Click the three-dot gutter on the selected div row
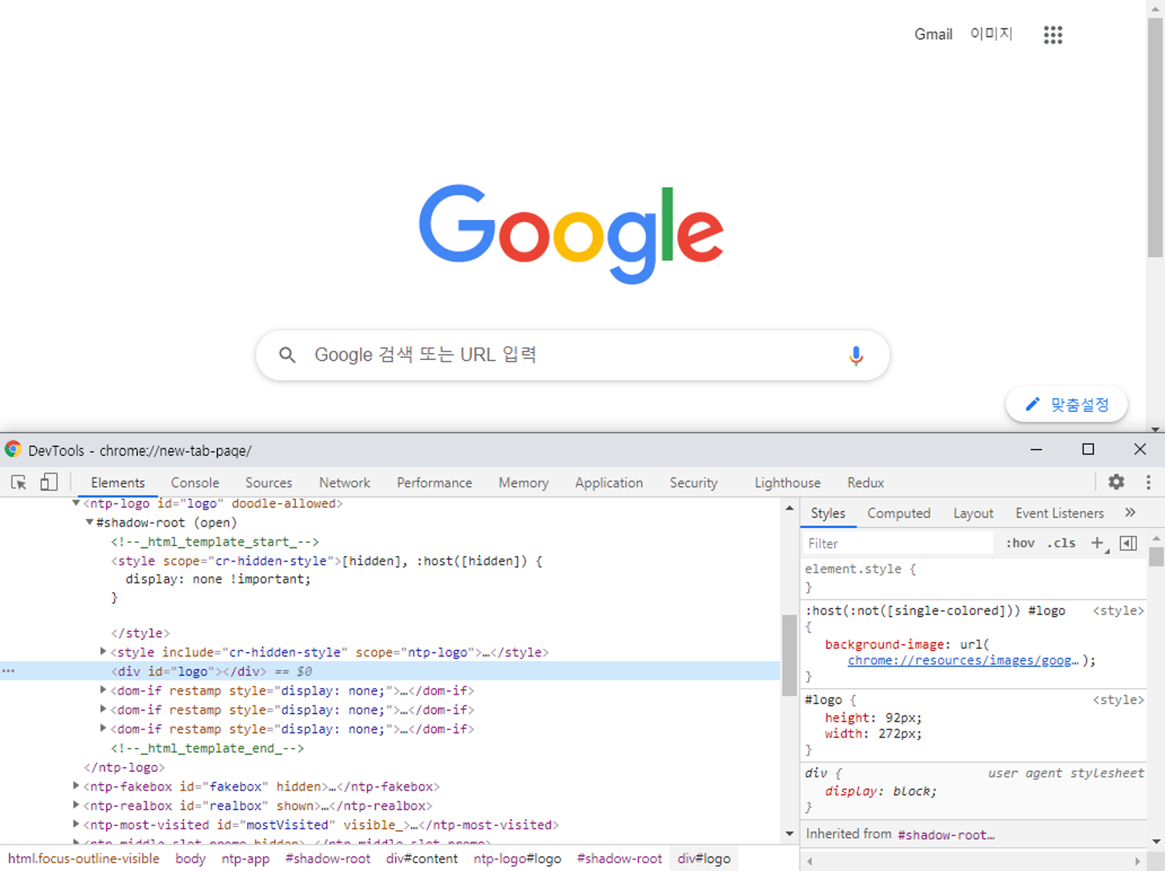The height and width of the screenshot is (871, 1165). tap(9, 671)
